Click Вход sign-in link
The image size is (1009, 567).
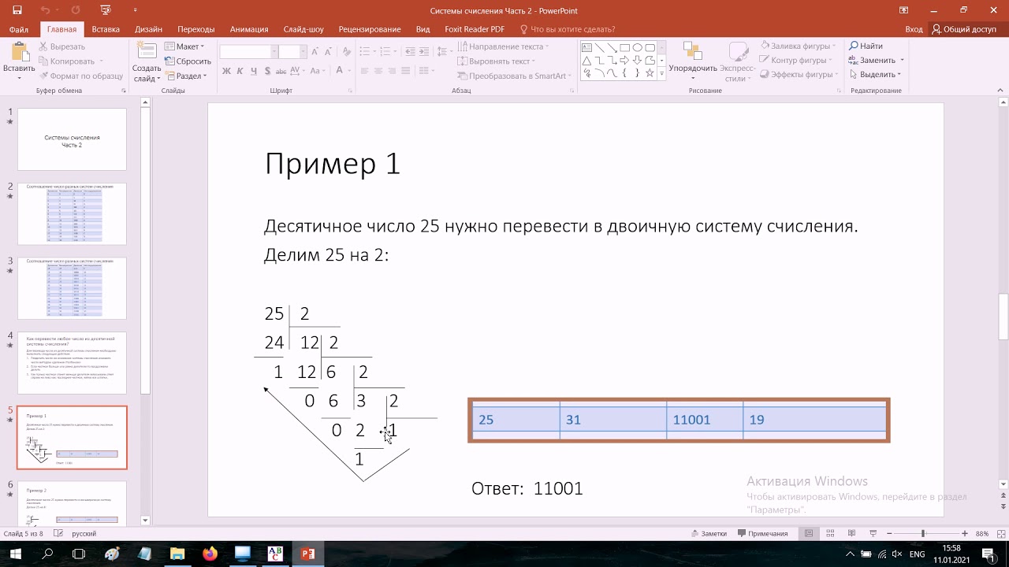(x=914, y=29)
